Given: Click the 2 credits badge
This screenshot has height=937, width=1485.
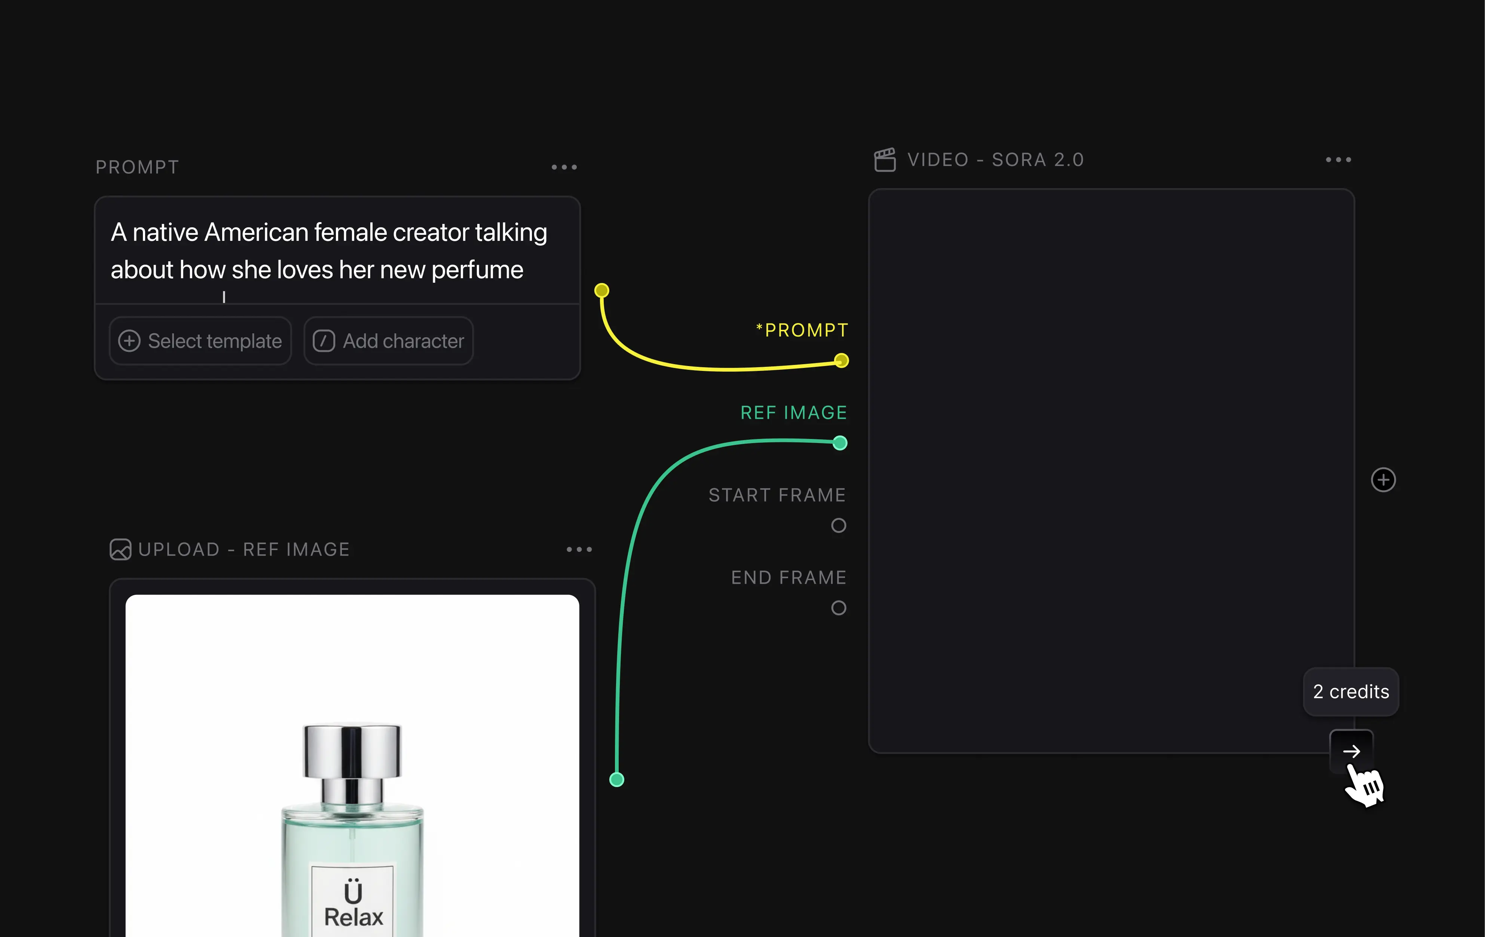Looking at the screenshot, I should pos(1351,692).
